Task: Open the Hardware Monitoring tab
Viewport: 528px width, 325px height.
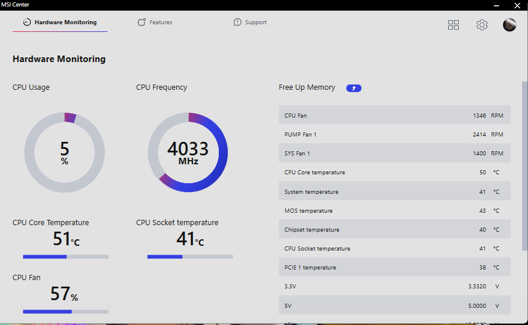Action: (60, 22)
